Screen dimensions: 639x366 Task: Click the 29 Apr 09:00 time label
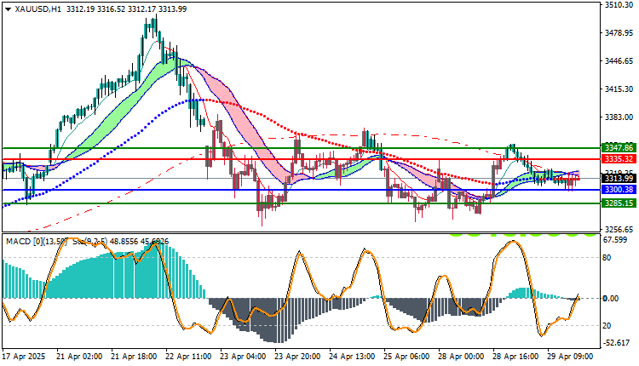[x=570, y=357]
